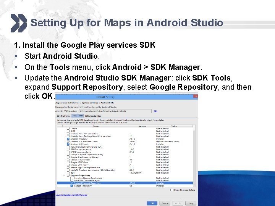Open Launch Standalone SDK Manager link

click(x=71, y=195)
